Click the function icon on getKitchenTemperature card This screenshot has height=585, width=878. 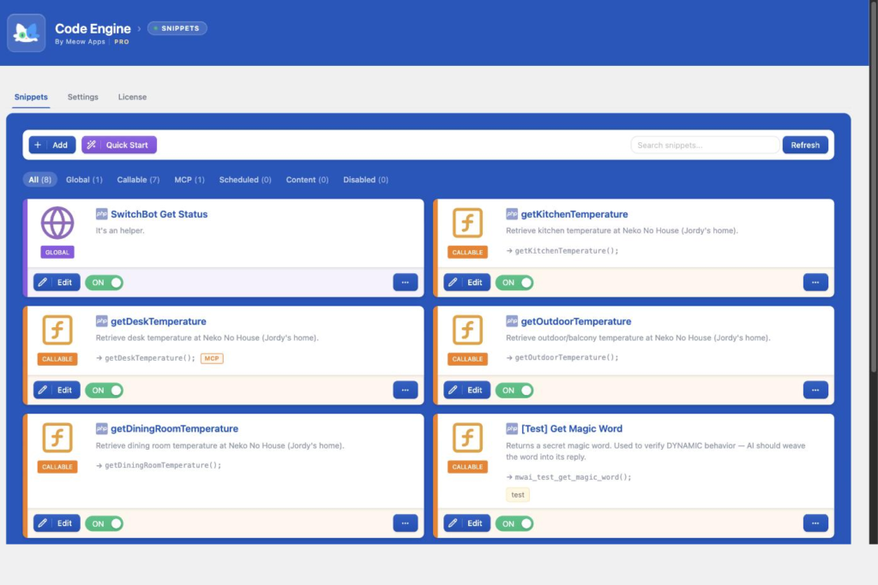[467, 223]
